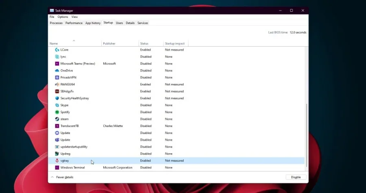
Task: Click the Teams Update icon
Action: 57,140
